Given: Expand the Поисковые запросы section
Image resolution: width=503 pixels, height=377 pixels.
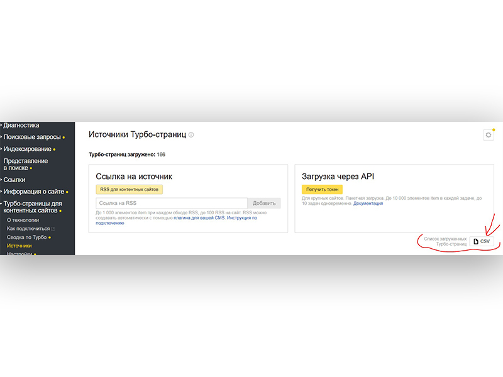Looking at the screenshot, I should click(32, 137).
